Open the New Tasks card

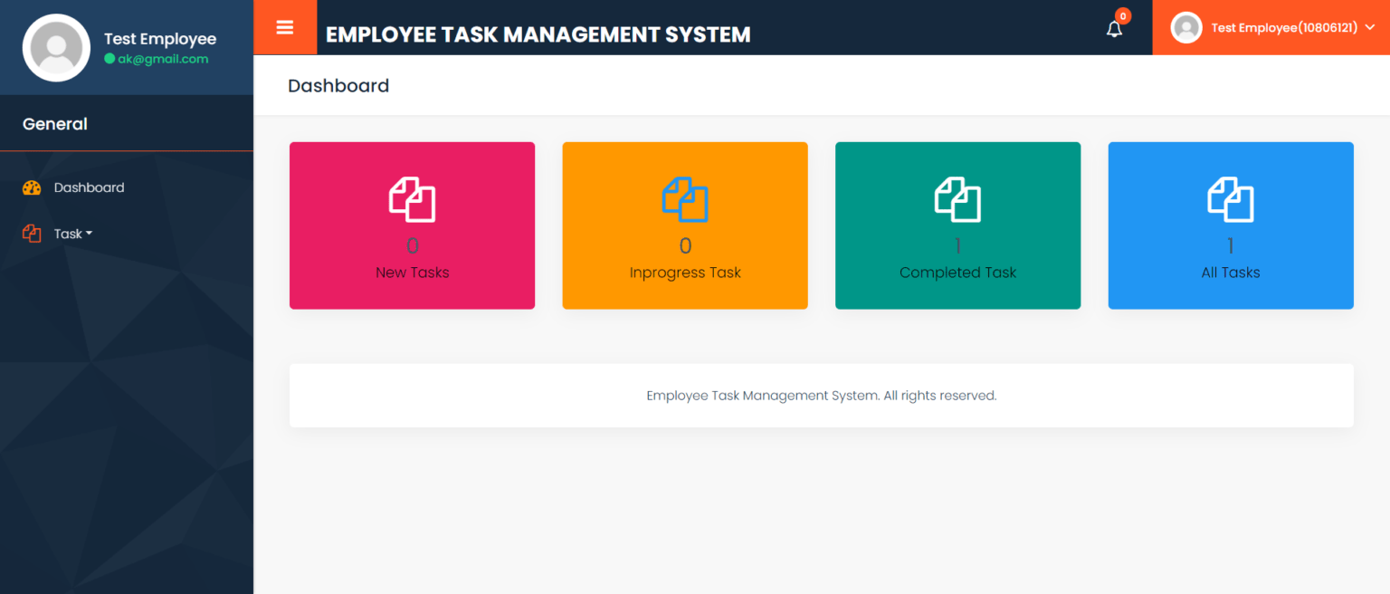[x=412, y=225]
